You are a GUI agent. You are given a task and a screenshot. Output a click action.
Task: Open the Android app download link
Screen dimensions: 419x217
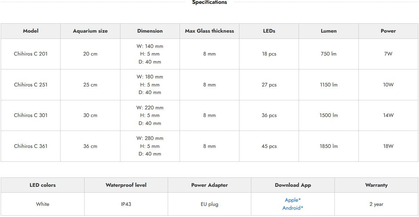click(x=292, y=208)
